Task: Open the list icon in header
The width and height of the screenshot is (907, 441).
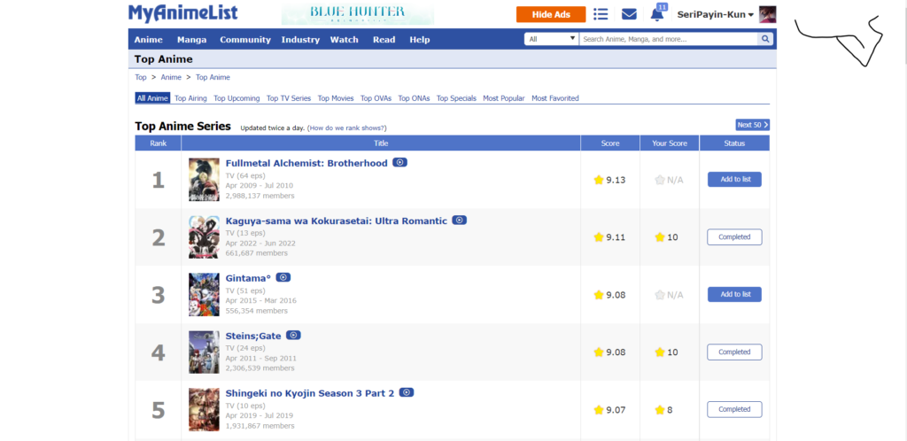Action: [601, 14]
